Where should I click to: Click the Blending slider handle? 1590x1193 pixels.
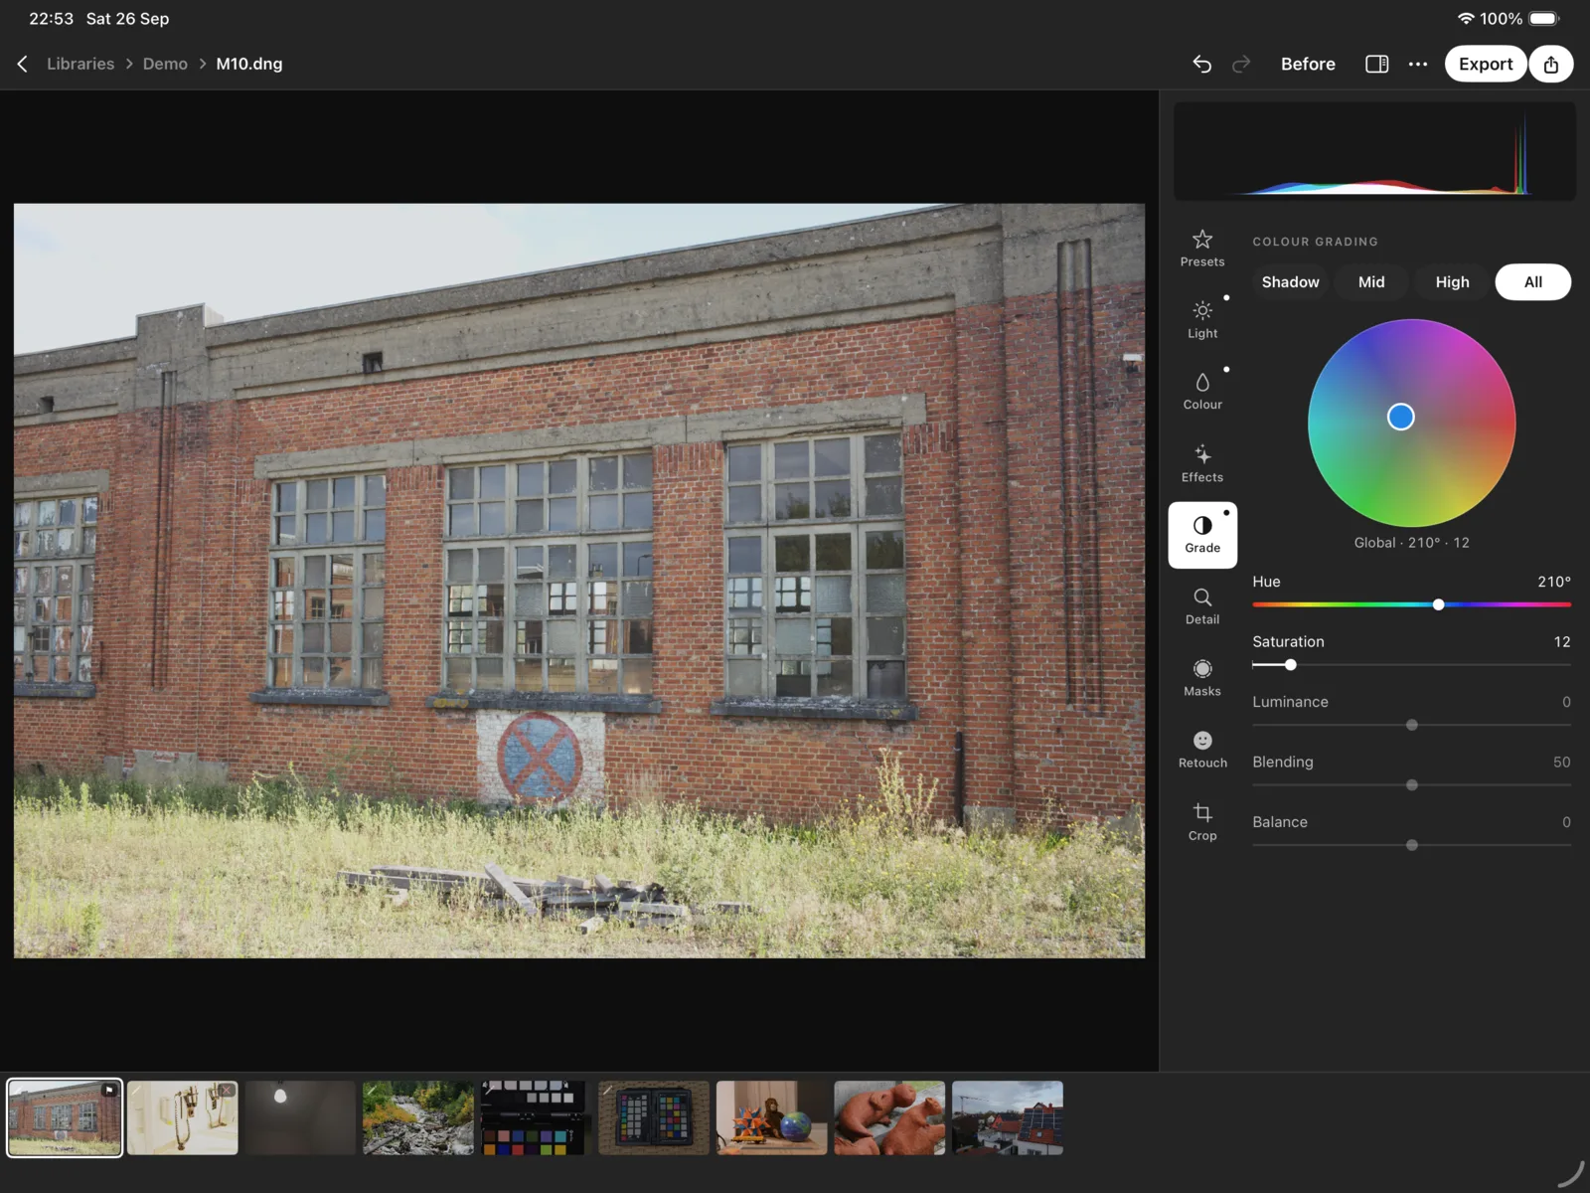coord(1412,785)
